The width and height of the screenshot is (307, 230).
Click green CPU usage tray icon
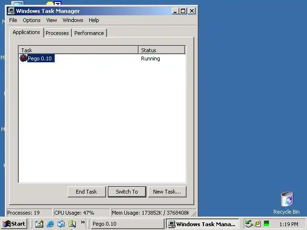tap(267, 224)
